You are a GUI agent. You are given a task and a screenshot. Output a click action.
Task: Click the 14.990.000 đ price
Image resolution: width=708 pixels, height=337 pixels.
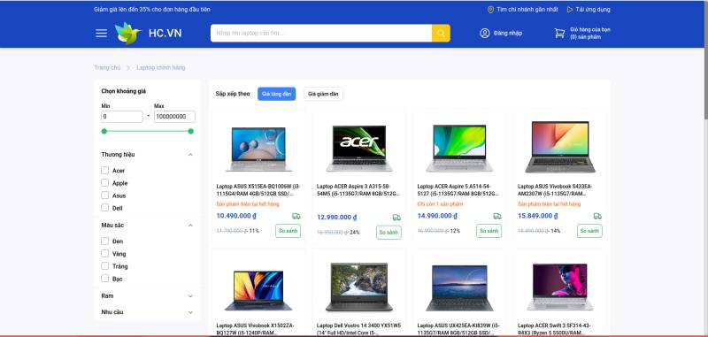[437, 216]
